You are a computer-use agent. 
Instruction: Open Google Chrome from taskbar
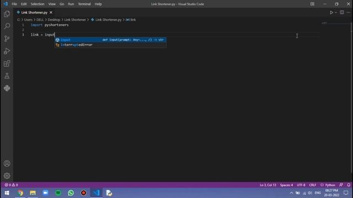20,193
